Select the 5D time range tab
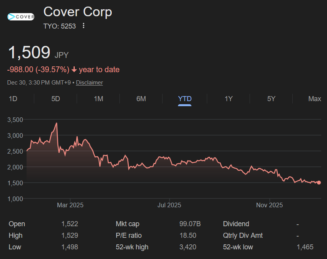Screen dimensions: 327x259 (x=56, y=99)
